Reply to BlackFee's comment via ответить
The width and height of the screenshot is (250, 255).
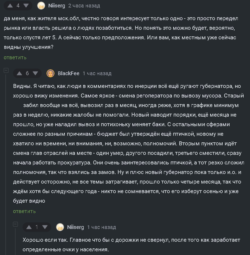[x=24, y=211]
